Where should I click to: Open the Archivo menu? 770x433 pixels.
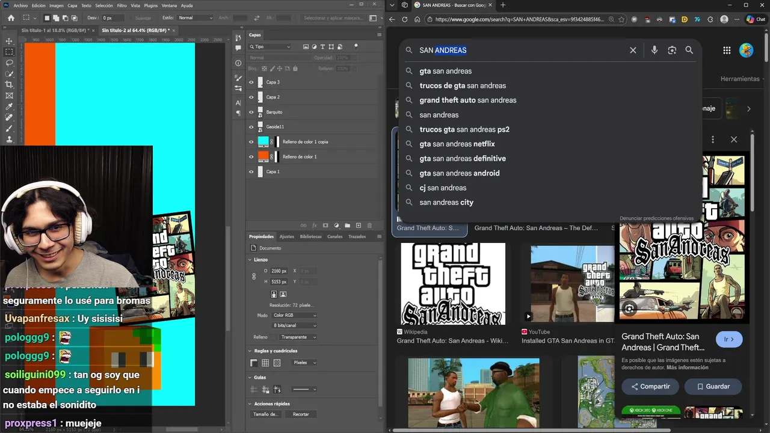20,5
